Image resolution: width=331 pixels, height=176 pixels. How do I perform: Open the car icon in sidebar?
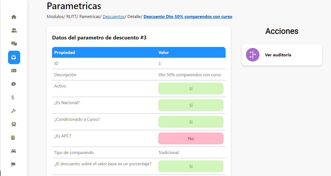click(x=14, y=151)
